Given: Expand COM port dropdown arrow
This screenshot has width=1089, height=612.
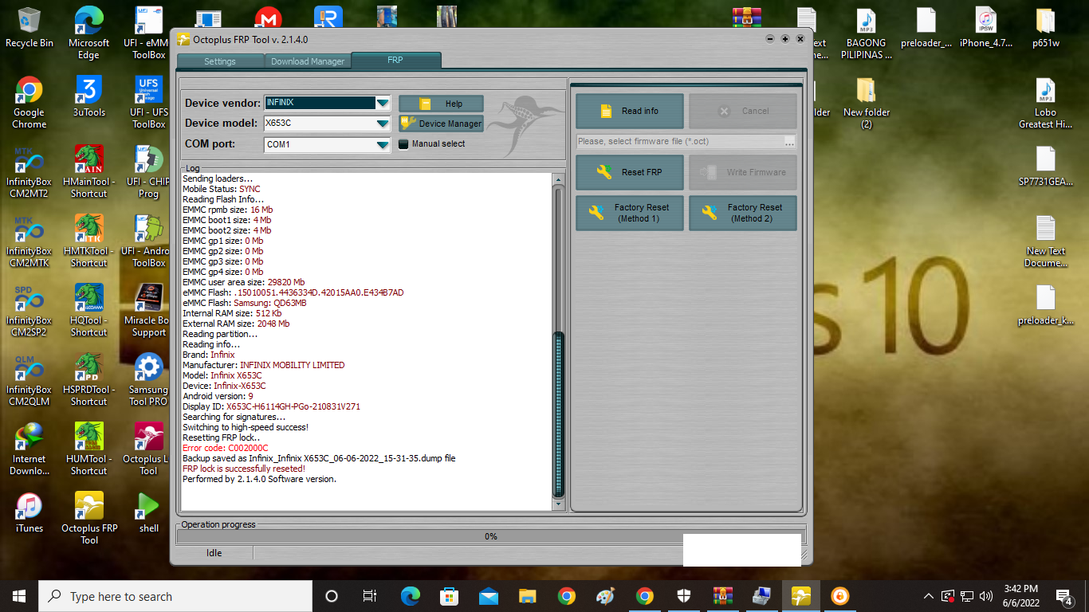Looking at the screenshot, I should click(383, 144).
